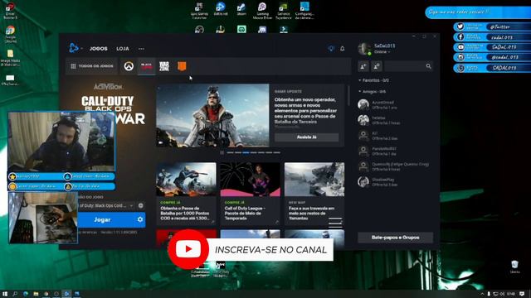Open Windows search on the taskbar

15,295
